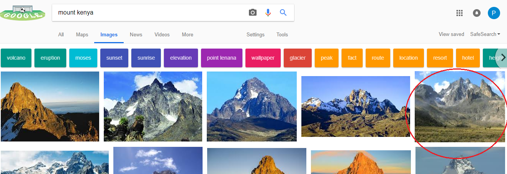Click the Google doodle logo
The image size is (507, 174).
click(22, 12)
